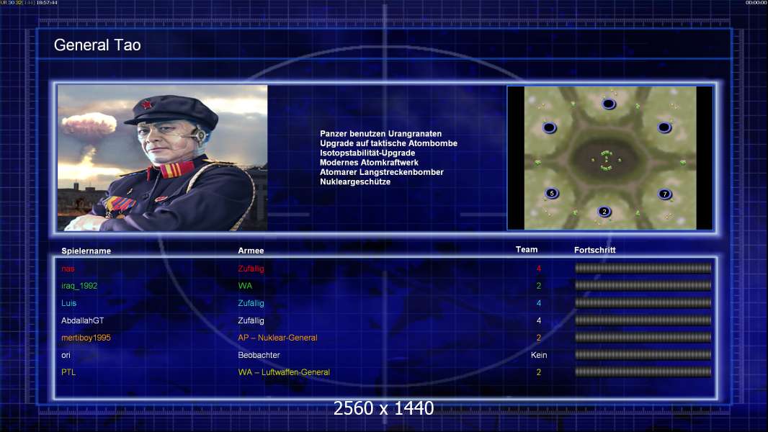Viewport: 768px width, 432px height.
Task: Click team number 2 in the iraq_1992 row
Action: [539, 286]
